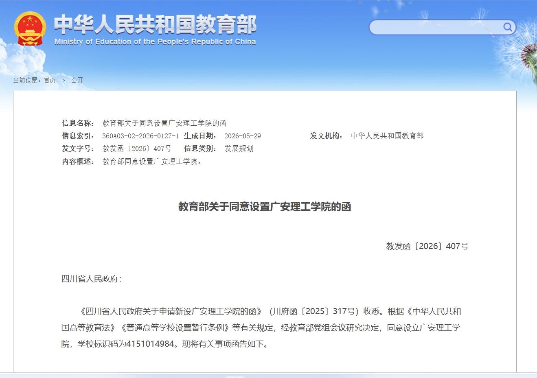This screenshot has height=378, width=537.
Task: Click the 发文机构 field label
Action: 327,136
